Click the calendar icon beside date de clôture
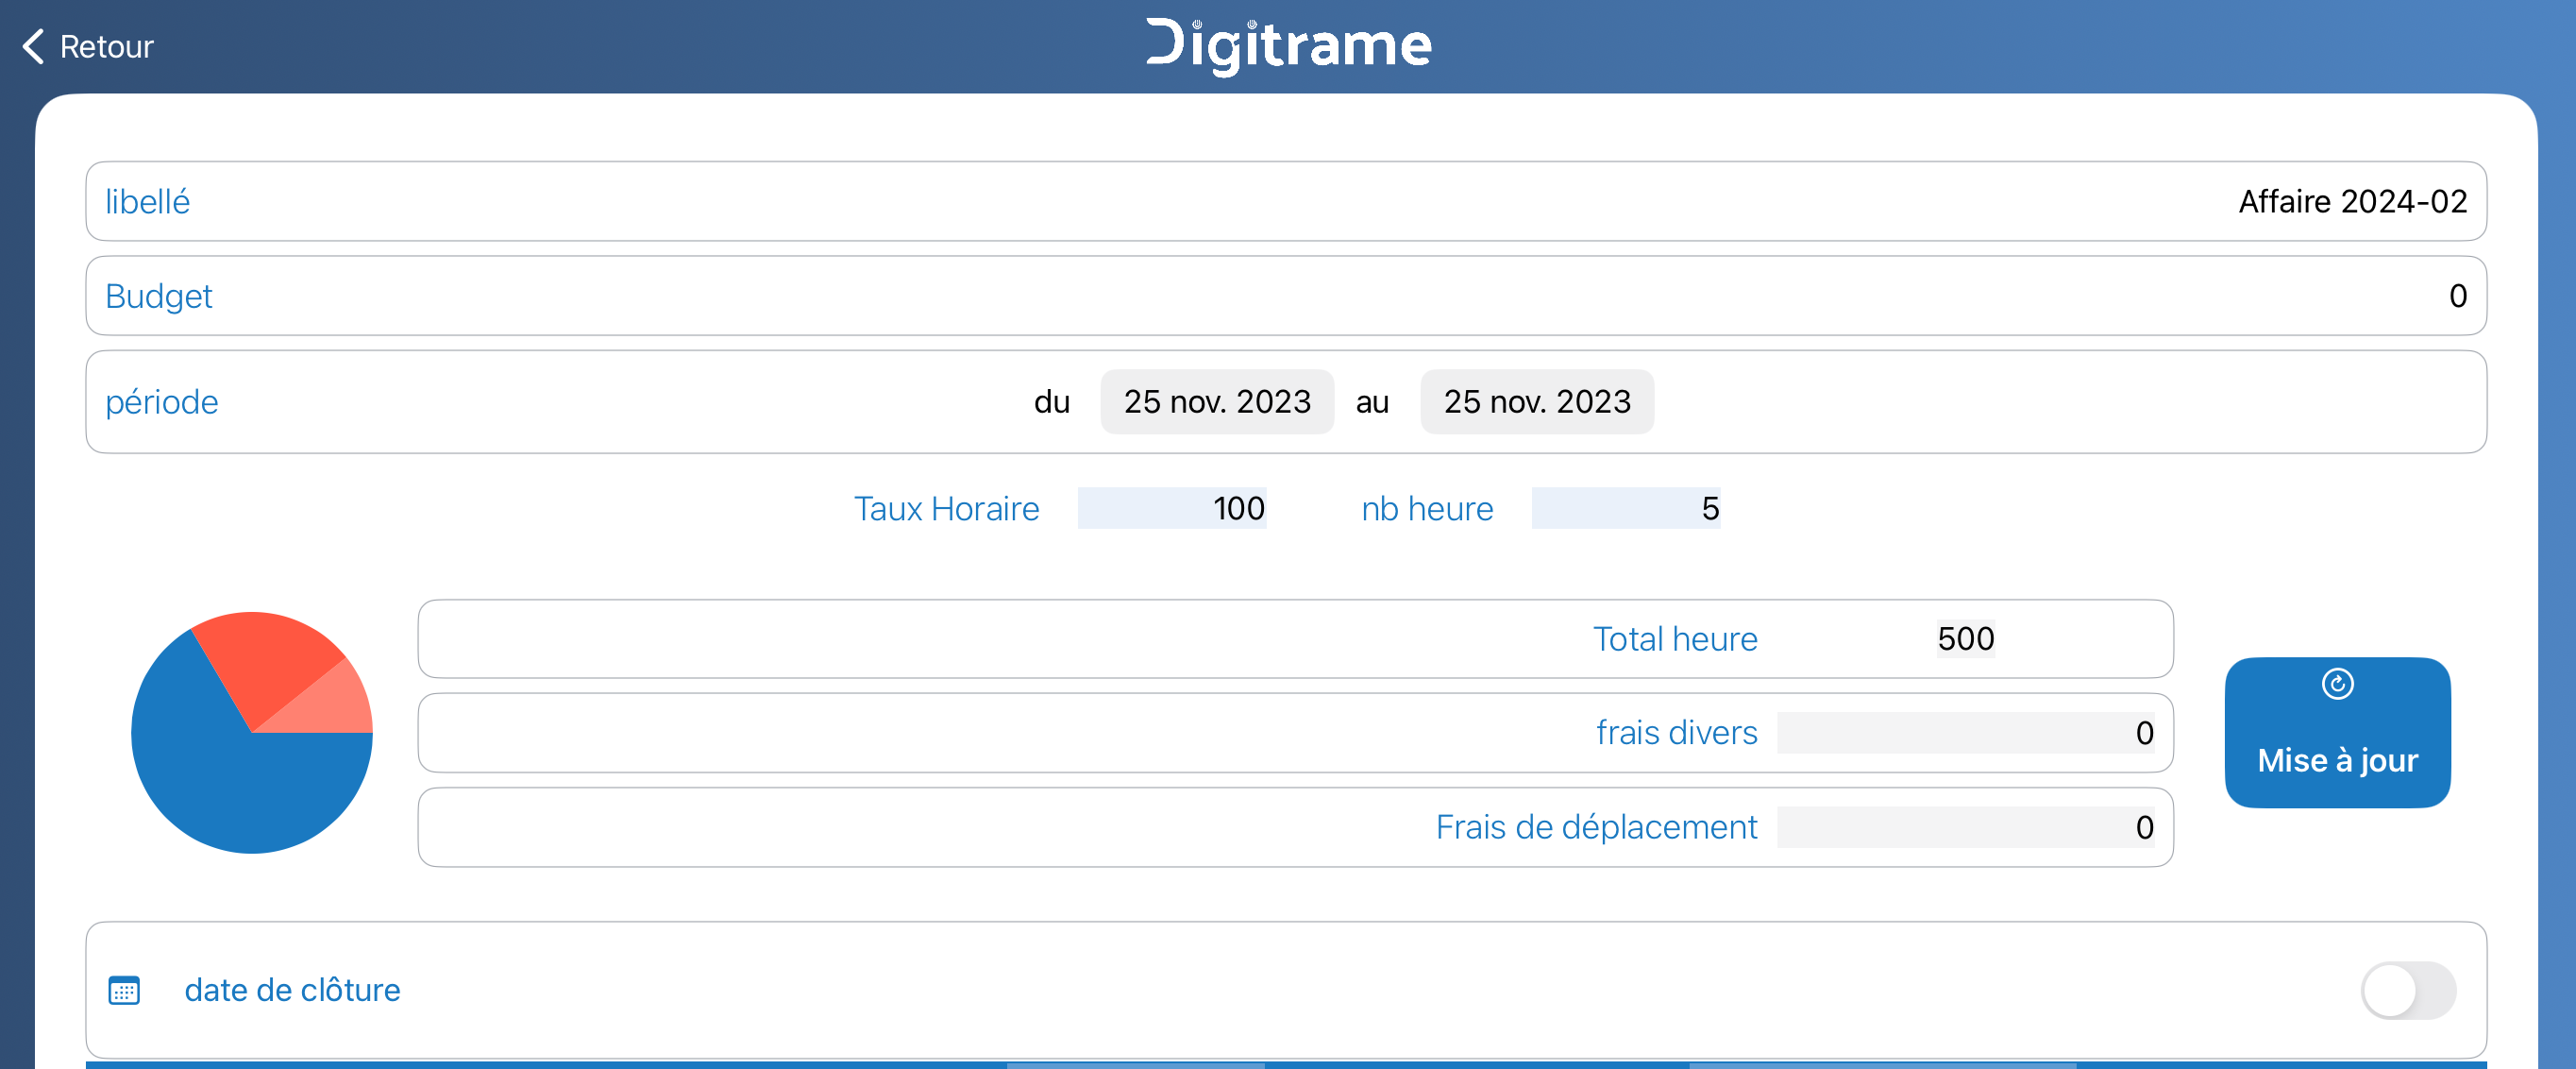2576x1069 pixels. click(124, 990)
